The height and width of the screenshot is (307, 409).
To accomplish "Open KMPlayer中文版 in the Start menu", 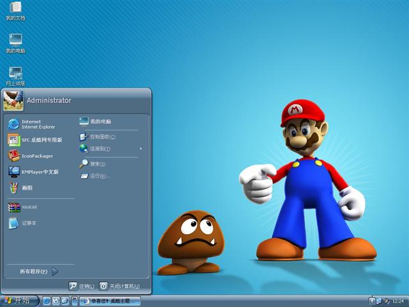I will click(x=33, y=171).
